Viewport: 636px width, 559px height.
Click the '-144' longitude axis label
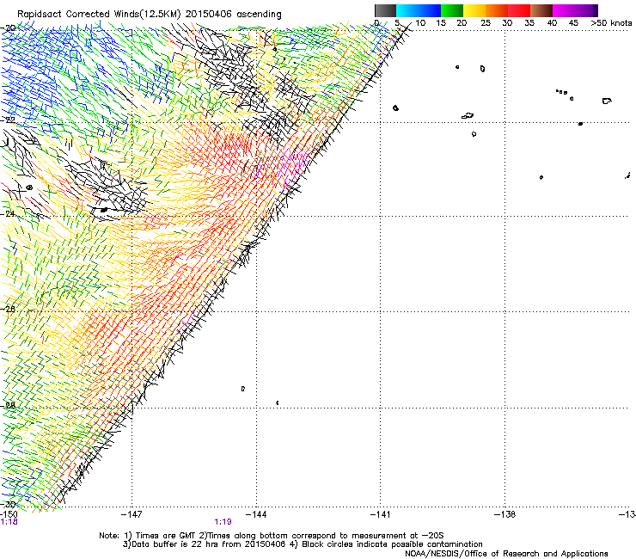(x=256, y=514)
